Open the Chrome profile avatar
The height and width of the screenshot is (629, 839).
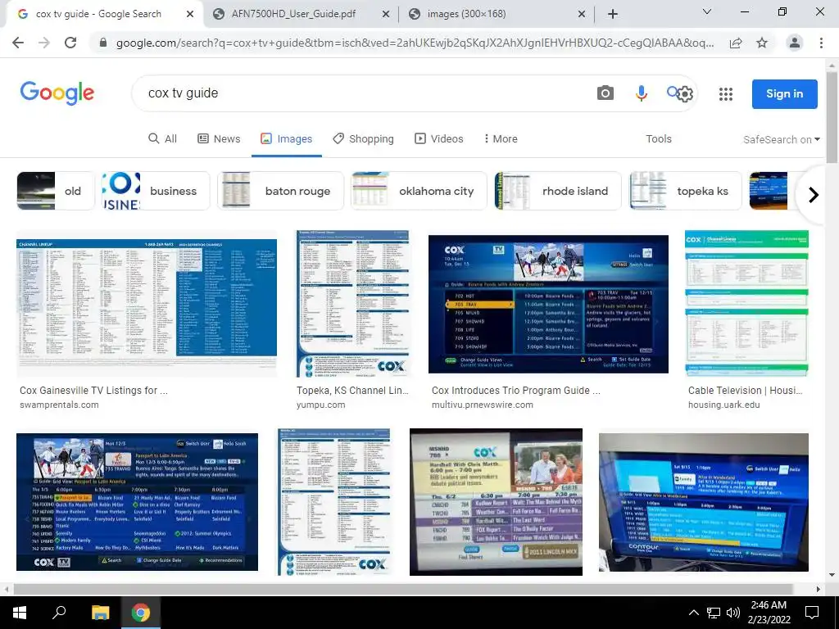coord(795,43)
